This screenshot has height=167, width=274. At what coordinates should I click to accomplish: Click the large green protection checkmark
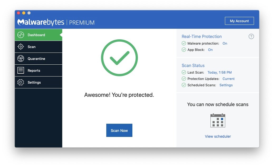(x=119, y=58)
